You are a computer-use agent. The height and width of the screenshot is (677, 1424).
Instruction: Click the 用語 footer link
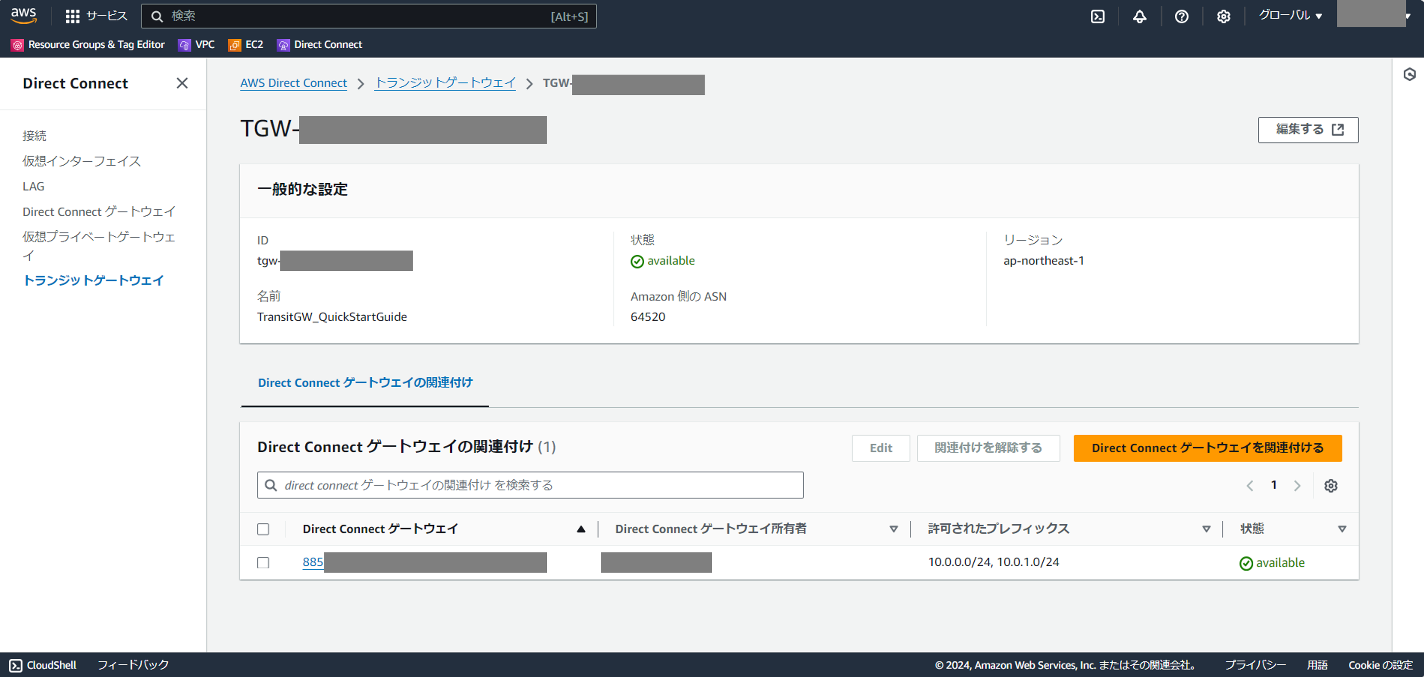(x=1317, y=665)
